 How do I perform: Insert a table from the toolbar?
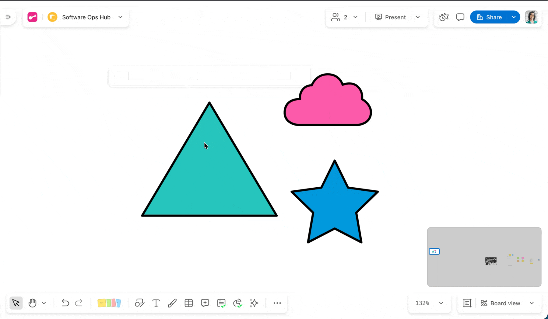click(189, 303)
